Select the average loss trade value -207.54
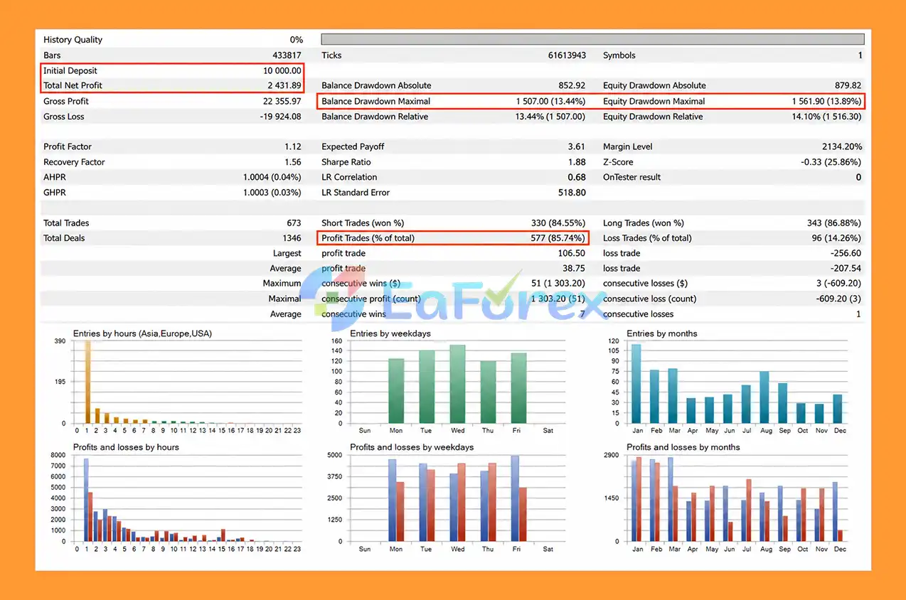The image size is (906, 600). pyautogui.click(x=846, y=269)
